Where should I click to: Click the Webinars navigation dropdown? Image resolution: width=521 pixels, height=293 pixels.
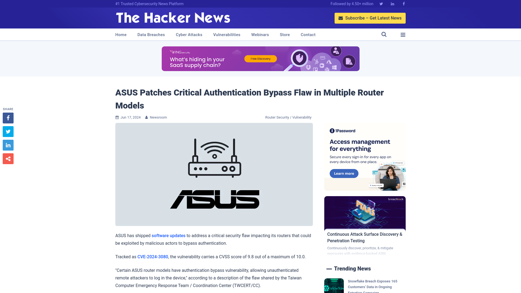[260, 35]
